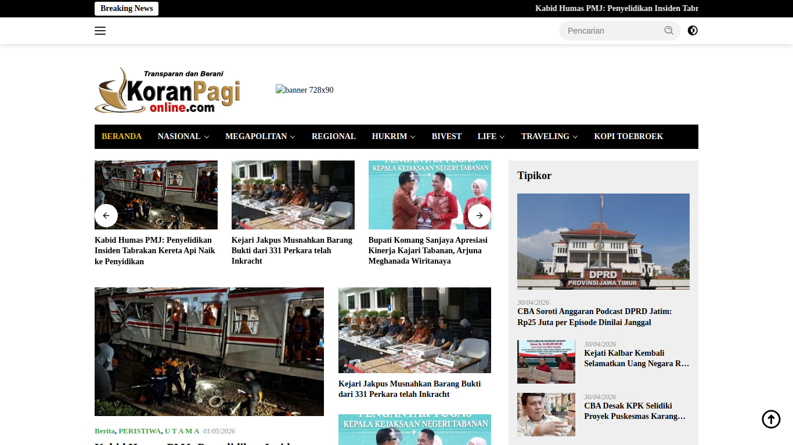Click the PERISTIWA category tag
The height and width of the screenshot is (445, 793).
click(x=140, y=431)
